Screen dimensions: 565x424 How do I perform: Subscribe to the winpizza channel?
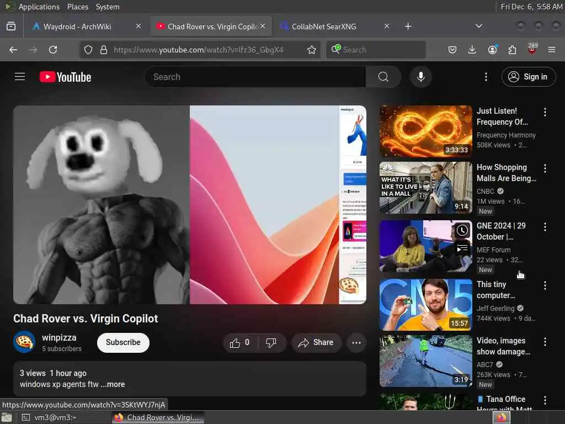click(123, 342)
